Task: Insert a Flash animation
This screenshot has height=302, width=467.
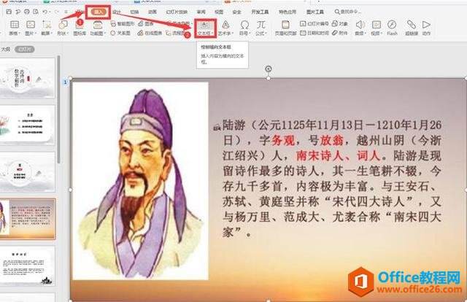Action: tap(392, 28)
